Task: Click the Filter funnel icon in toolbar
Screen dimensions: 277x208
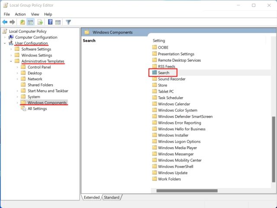Action: (x=68, y=22)
